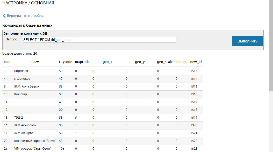Click citycode 20 in code 12 row
273x152 pixels.
61,110
